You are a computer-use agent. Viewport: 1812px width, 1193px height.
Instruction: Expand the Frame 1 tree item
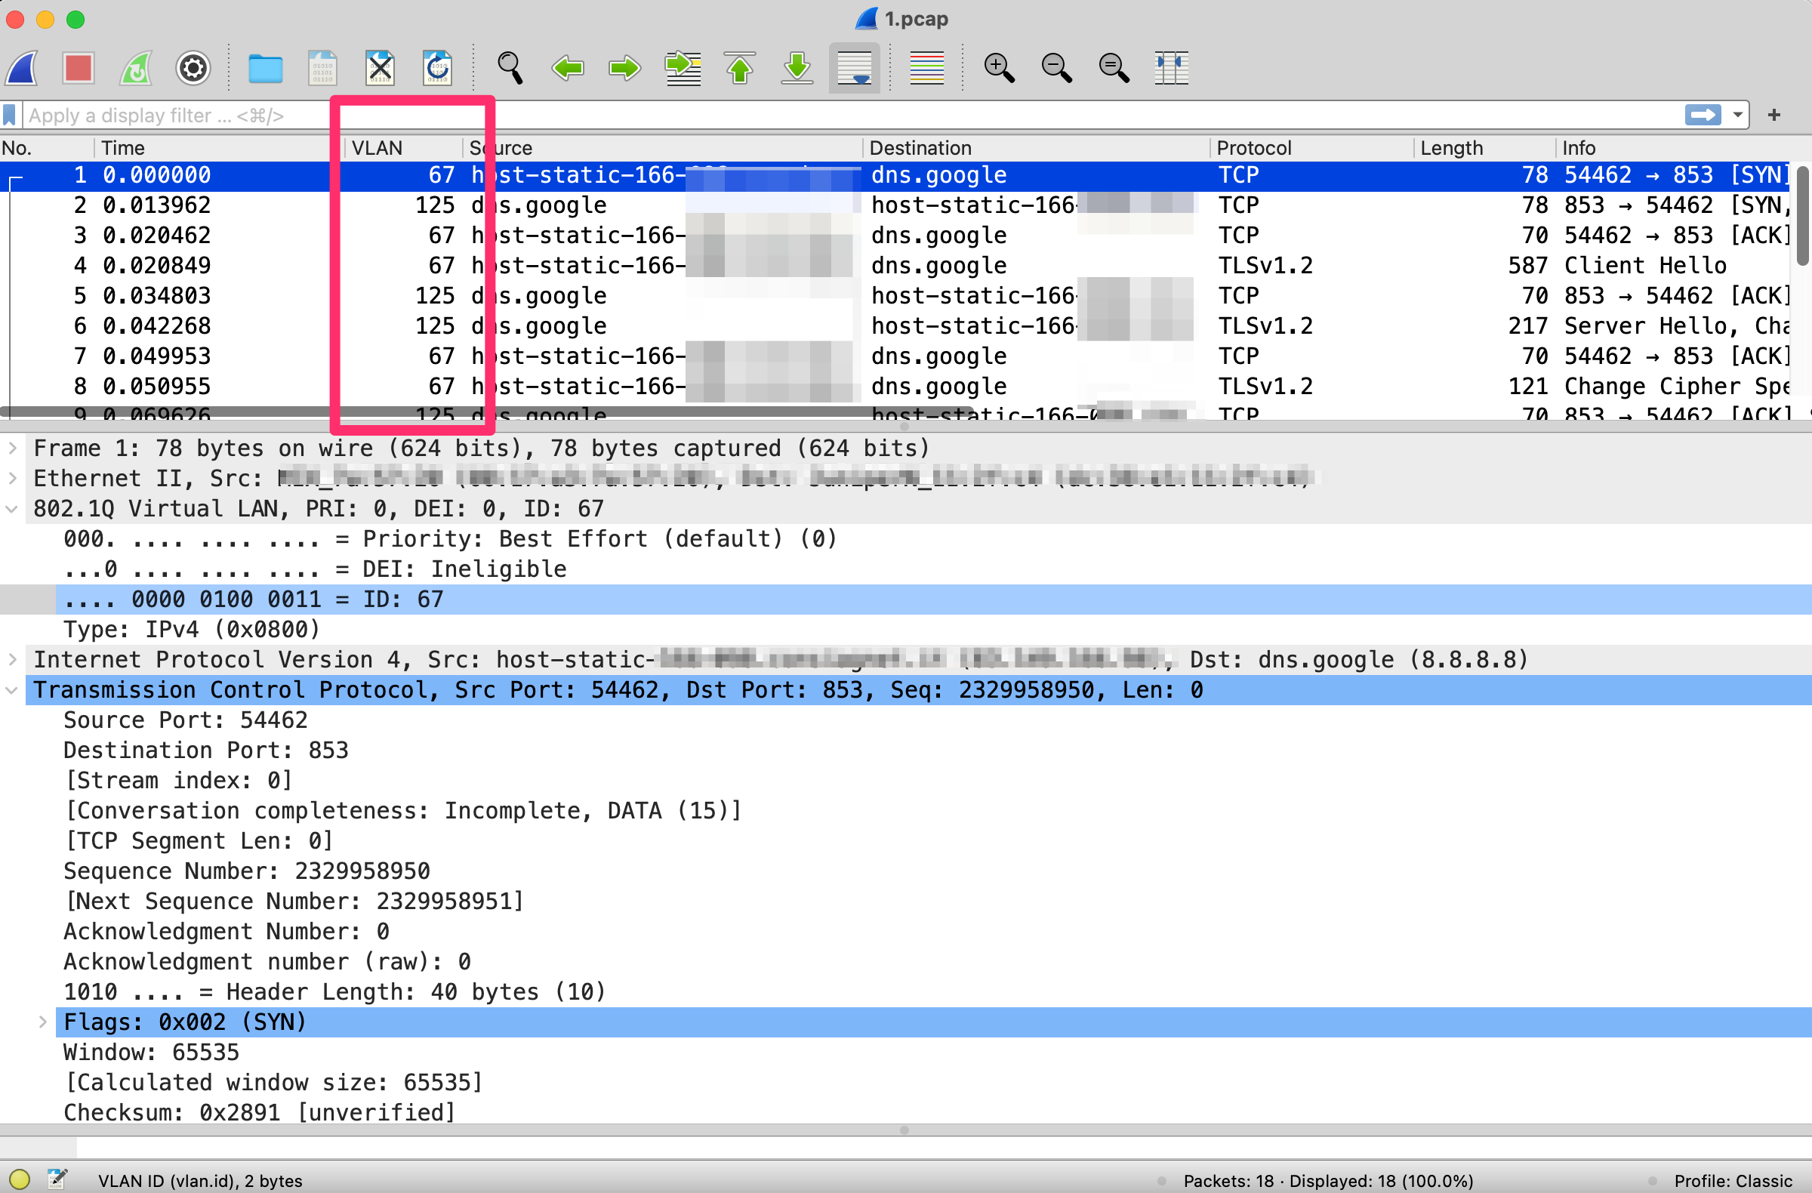13,448
